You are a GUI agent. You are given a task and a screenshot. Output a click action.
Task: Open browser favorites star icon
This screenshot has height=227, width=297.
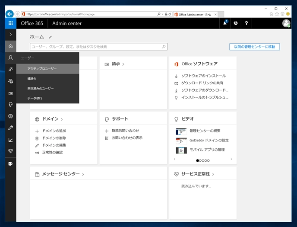tap(277, 14)
